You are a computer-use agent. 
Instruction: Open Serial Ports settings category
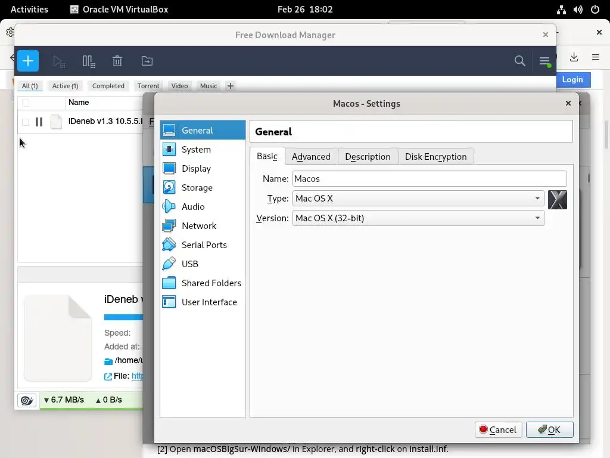pos(203,245)
